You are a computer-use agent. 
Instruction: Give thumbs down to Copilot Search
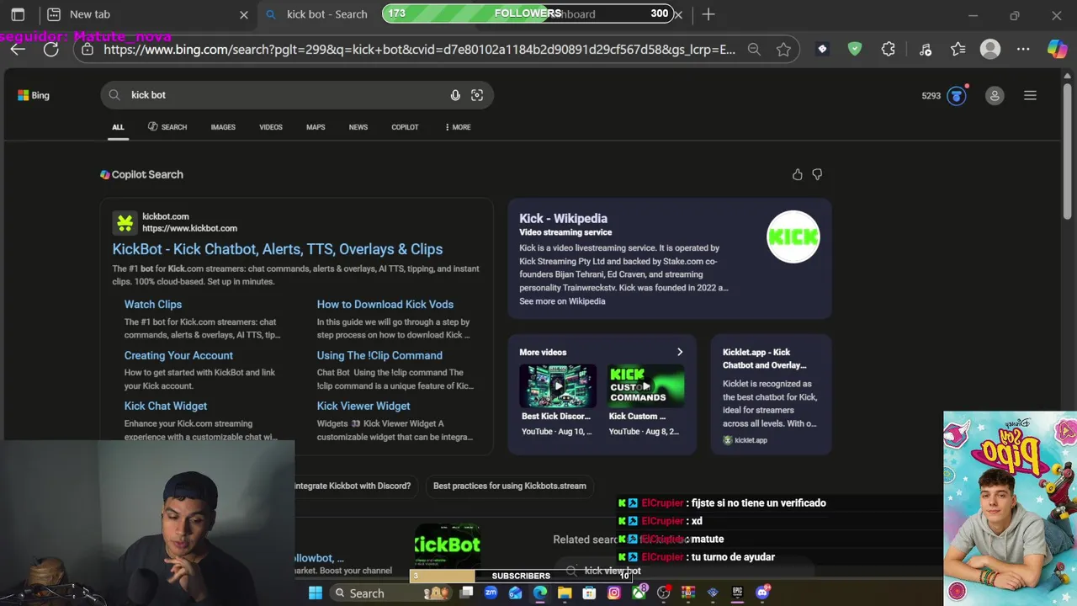(817, 174)
